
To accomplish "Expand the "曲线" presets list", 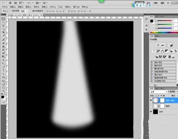I will (152, 65).
